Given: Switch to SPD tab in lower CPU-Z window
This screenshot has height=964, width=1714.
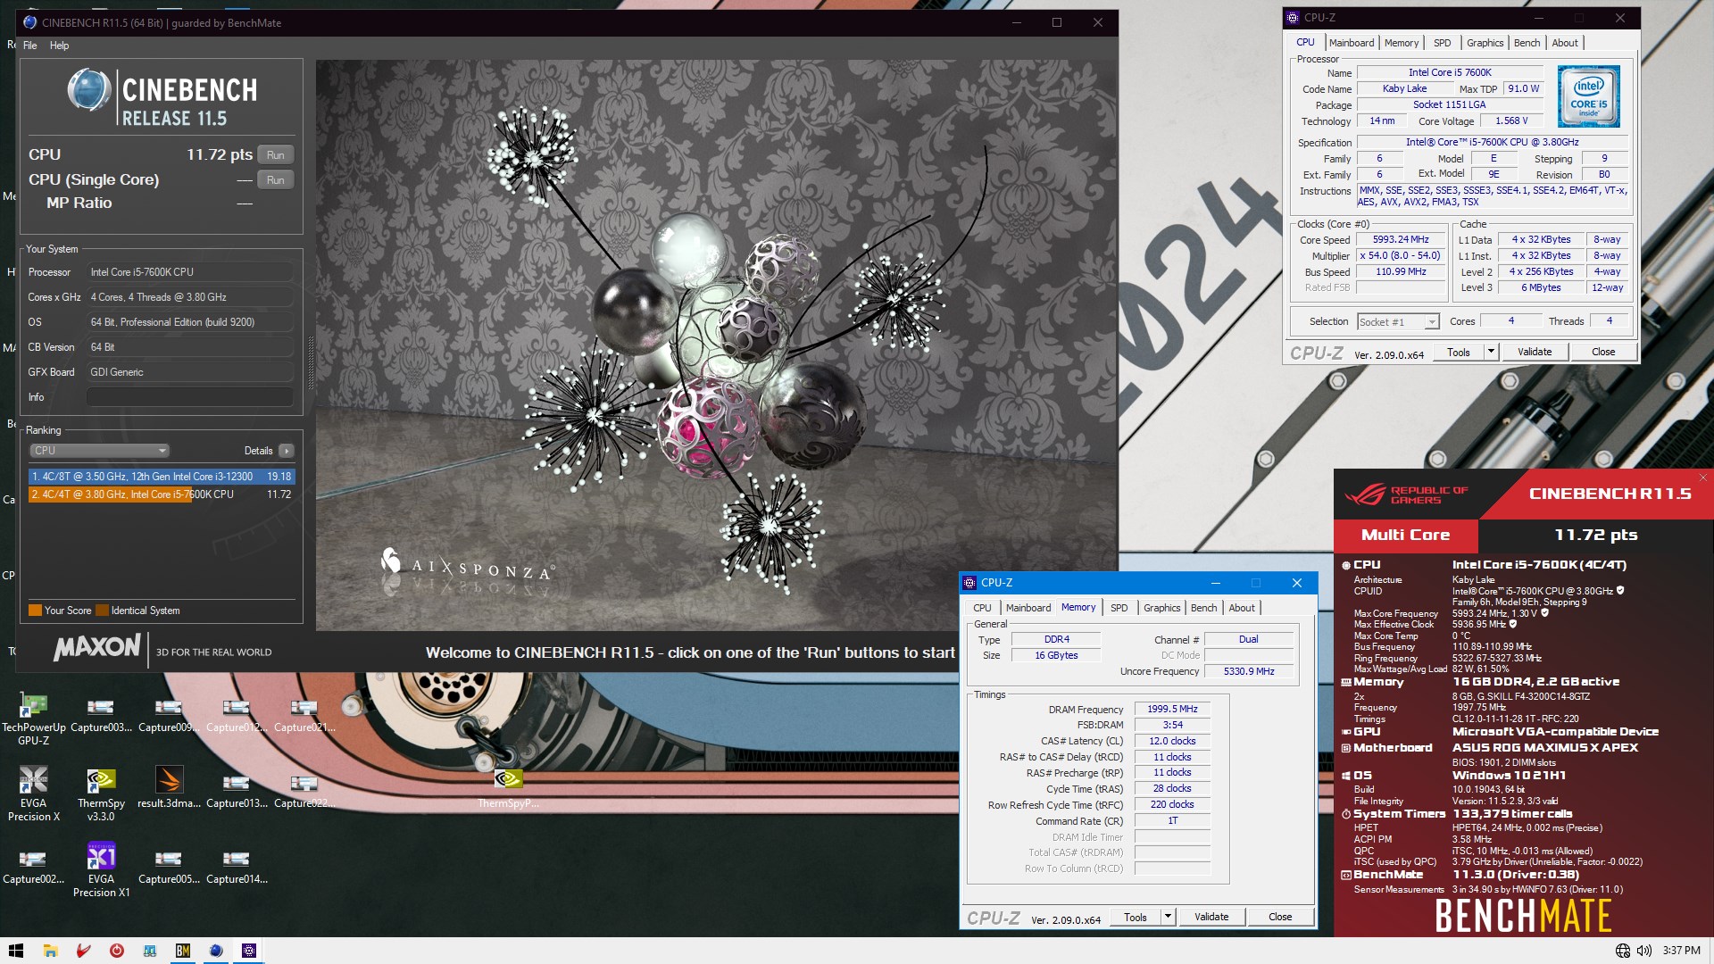Looking at the screenshot, I should pyautogui.click(x=1119, y=608).
